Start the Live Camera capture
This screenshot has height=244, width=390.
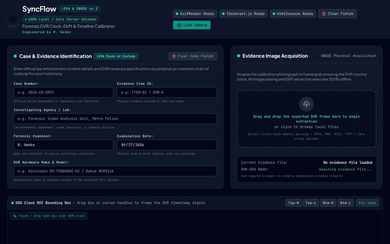[192, 25]
